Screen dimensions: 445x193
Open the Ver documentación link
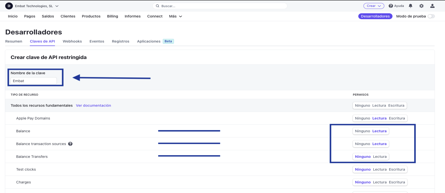click(x=94, y=105)
